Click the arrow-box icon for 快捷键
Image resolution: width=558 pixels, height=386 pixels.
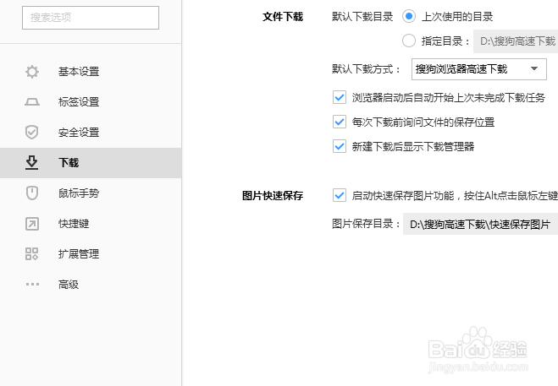(x=32, y=224)
